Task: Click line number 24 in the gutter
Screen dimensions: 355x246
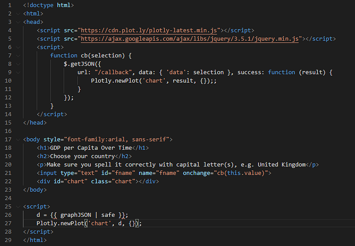Action: pos(8,198)
